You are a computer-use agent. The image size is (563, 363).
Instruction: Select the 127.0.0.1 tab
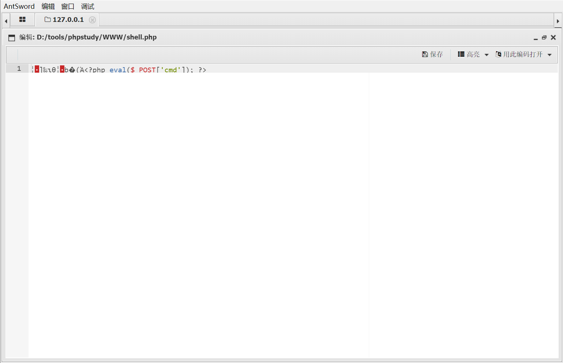[68, 20]
